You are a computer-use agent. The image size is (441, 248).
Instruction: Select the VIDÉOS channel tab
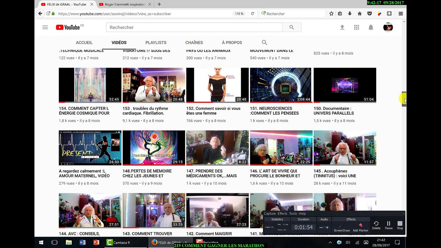119,42
